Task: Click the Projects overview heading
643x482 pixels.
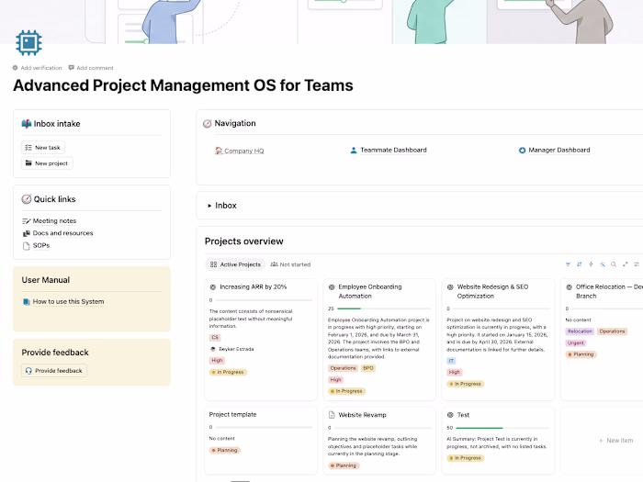Action: (x=244, y=241)
